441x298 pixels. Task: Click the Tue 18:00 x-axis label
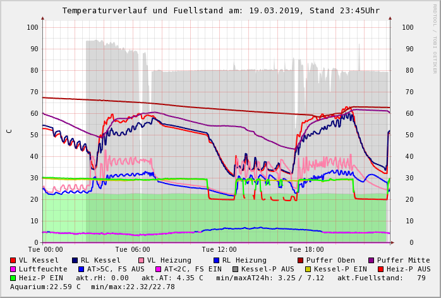(x=306, y=249)
